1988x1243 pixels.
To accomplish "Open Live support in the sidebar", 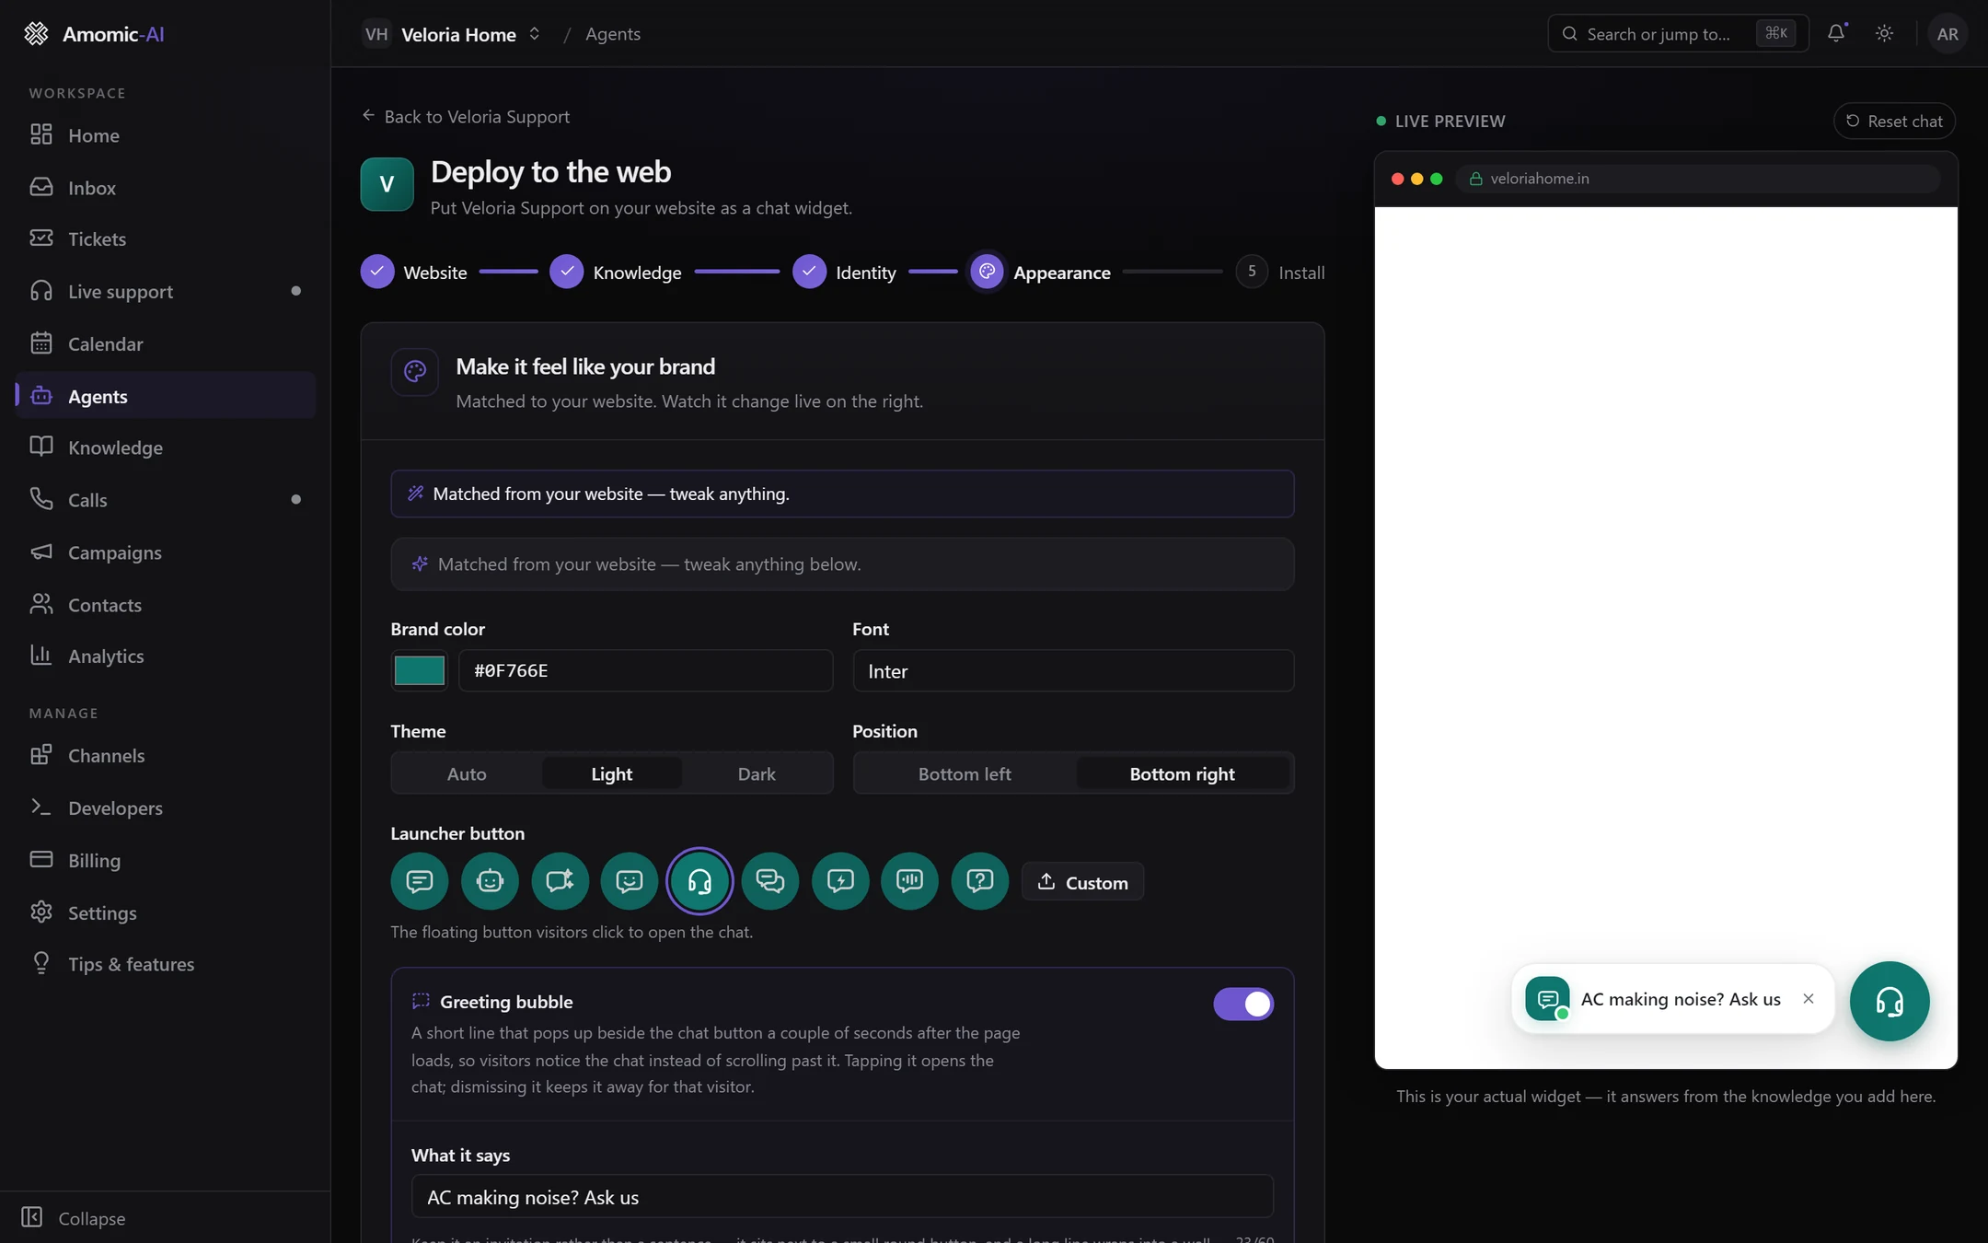I will click(x=166, y=291).
